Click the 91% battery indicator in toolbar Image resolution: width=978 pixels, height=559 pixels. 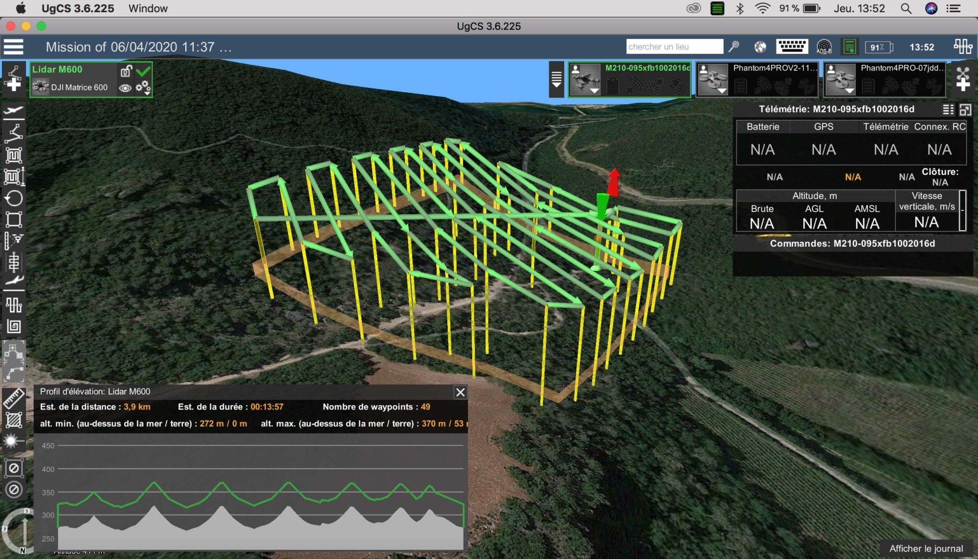pyautogui.click(x=879, y=47)
